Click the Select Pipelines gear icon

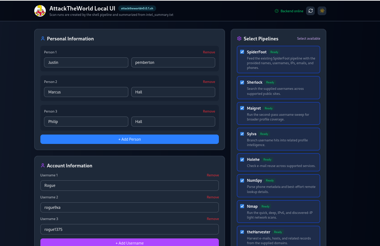(x=239, y=39)
